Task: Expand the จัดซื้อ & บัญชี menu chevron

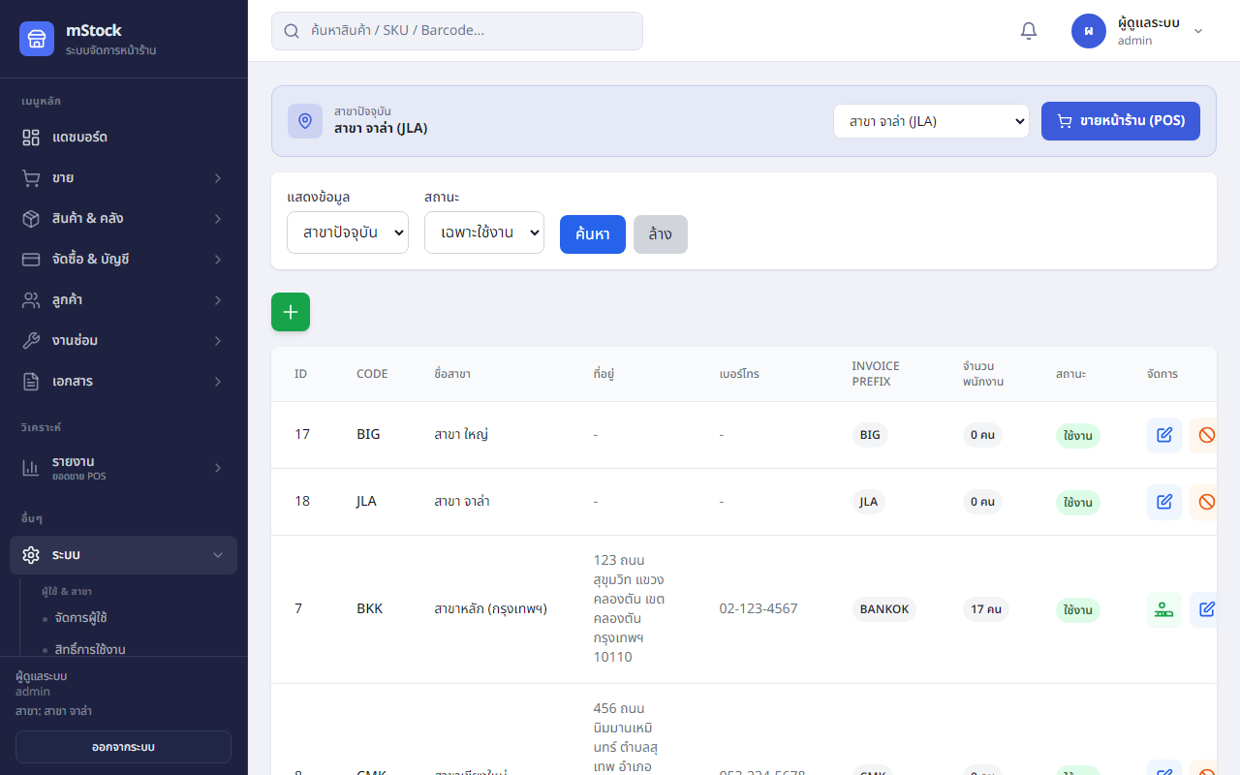Action: point(218,260)
